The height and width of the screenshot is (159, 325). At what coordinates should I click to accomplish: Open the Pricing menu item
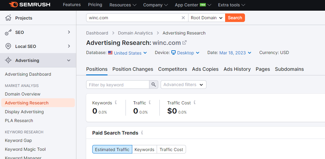pos(95,5)
